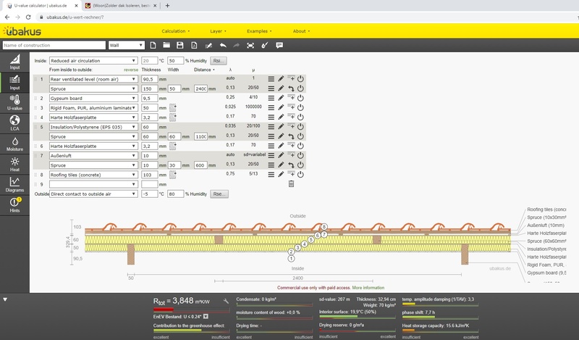Click insert-layer icon in the Außenluft row
This screenshot has width=579, height=340.
pyautogui.click(x=291, y=154)
